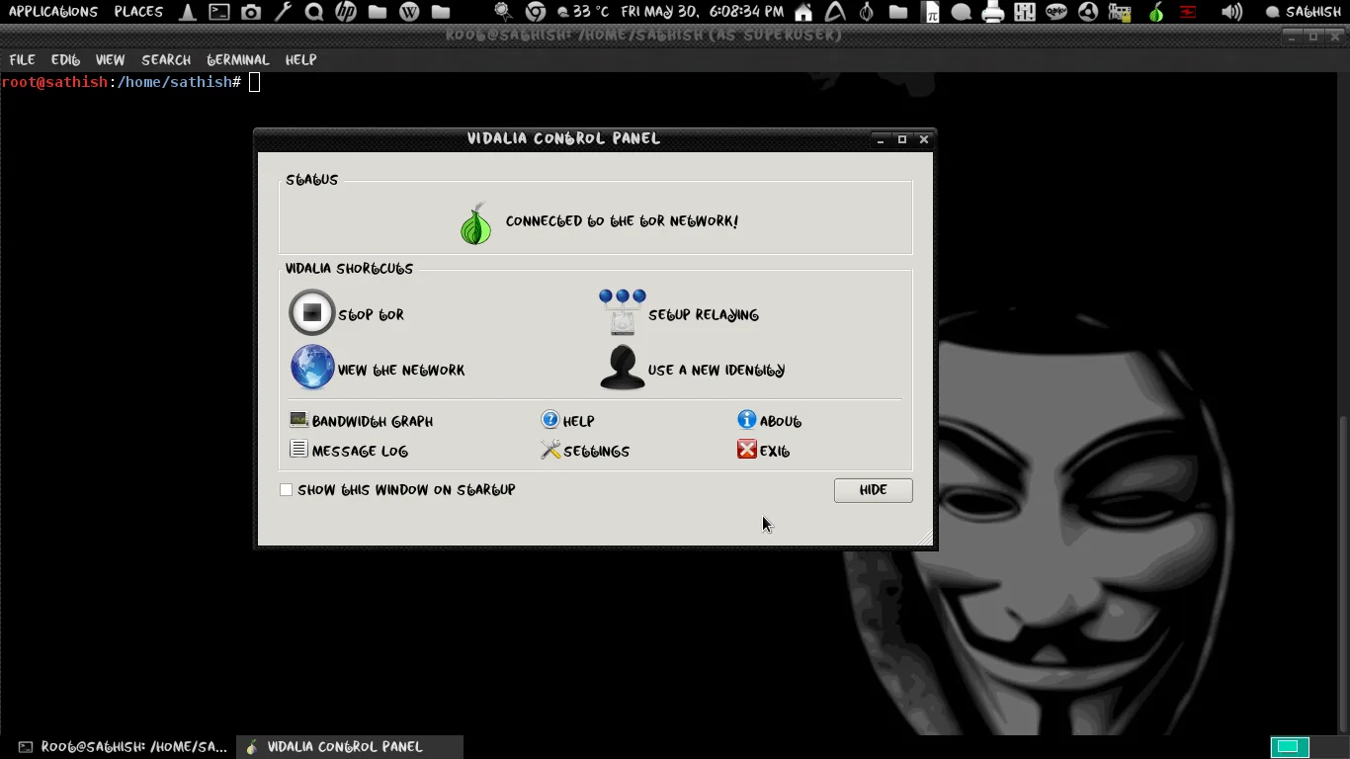Click the home folder icon in panel
The height and width of the screenshot is (759, 1350).
coord(803,12)
